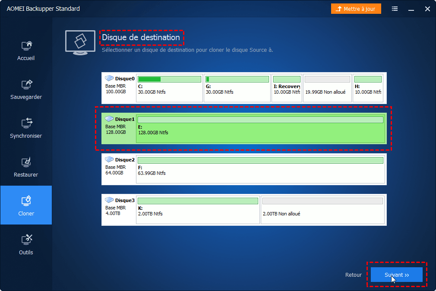
Task: Switch to the Sauvegarder tab label
Action: 26,97
